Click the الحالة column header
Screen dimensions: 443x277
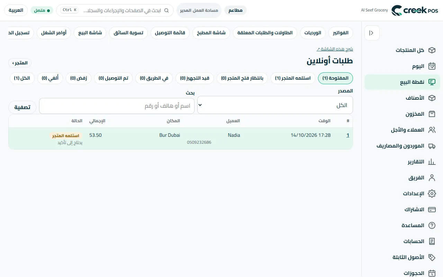pos(77,121)
